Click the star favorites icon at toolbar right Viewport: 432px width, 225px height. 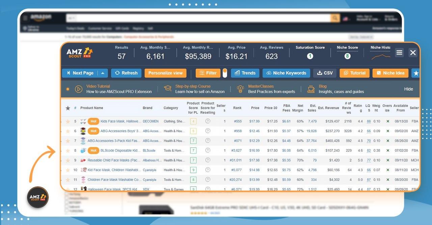pyautogui.click(x=416, y=73)
